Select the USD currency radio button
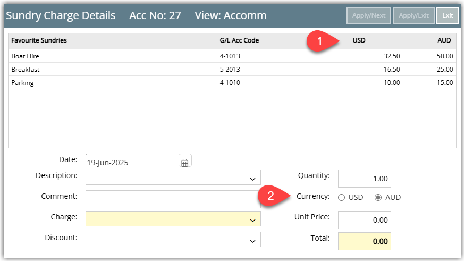This screenshot has height=262, width=465. [x=341, y=197]
